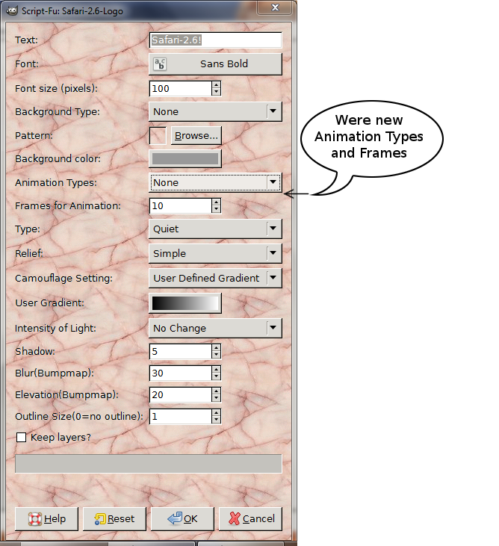Expand the Animation Types dropdown

(215, 182)
